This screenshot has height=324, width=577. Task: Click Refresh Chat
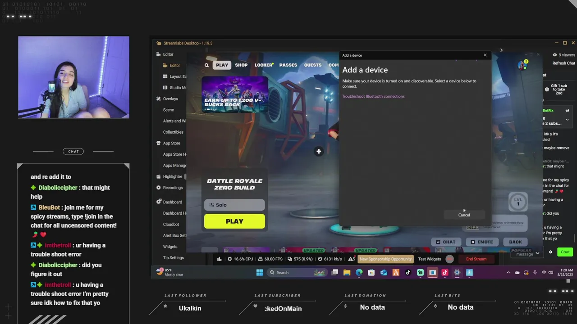[563, 63]
